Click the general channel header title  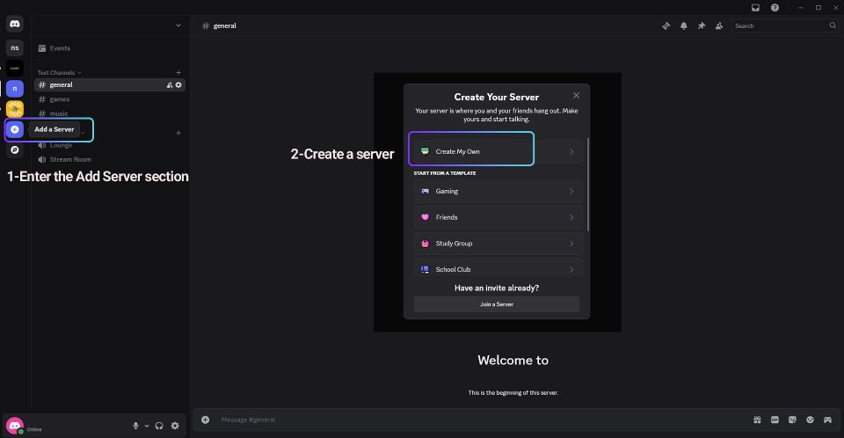(224, 26)
